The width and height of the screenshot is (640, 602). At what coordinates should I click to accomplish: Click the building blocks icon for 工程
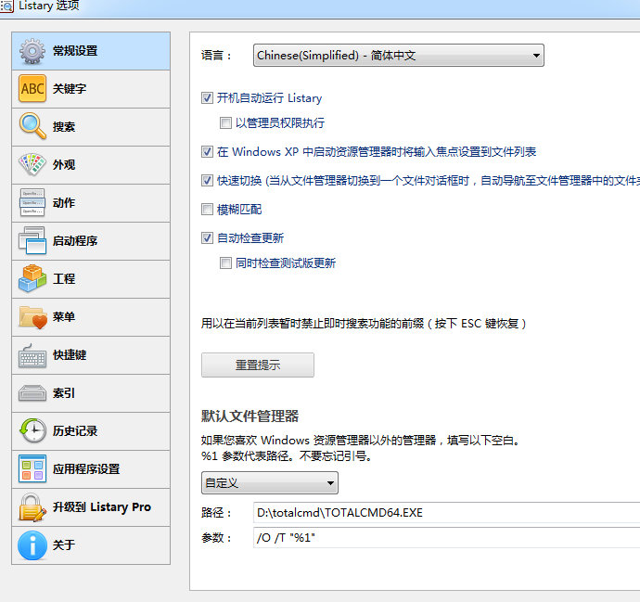(32, 278)
